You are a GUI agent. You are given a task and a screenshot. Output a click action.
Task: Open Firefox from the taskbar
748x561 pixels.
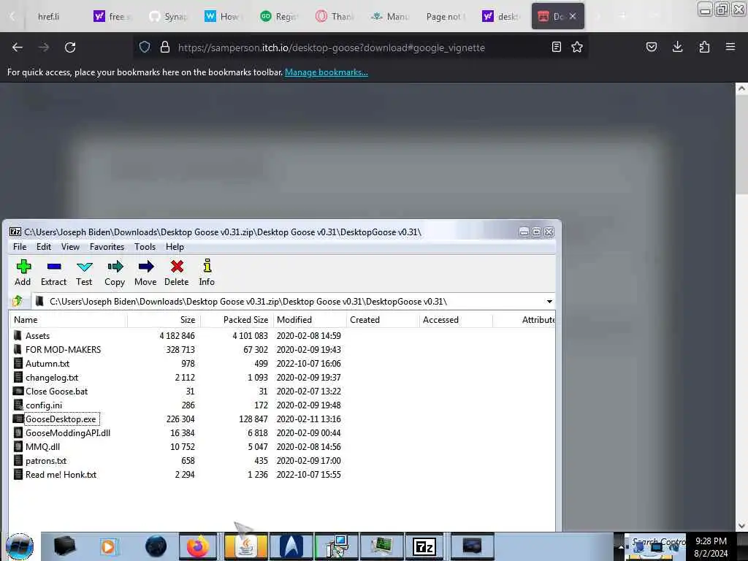(197, 546)
